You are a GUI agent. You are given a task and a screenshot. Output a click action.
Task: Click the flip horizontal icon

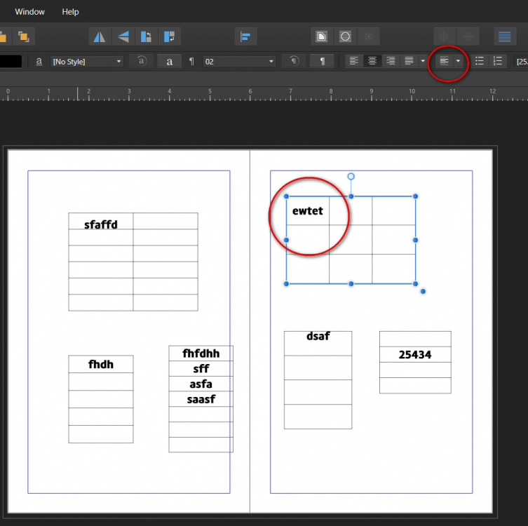(x=99, y=36)
